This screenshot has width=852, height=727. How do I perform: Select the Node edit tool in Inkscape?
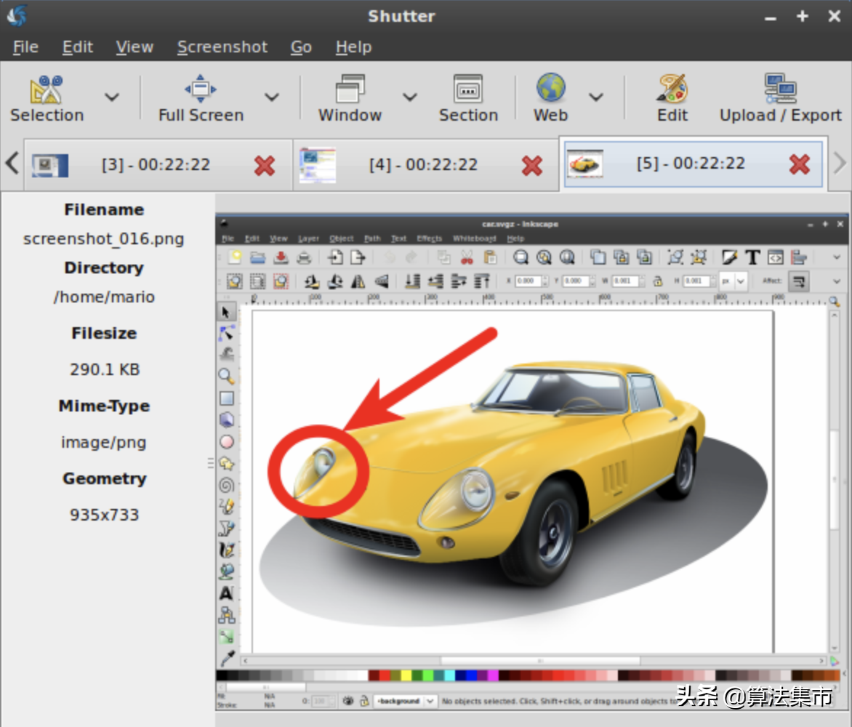tap(226, 333)
